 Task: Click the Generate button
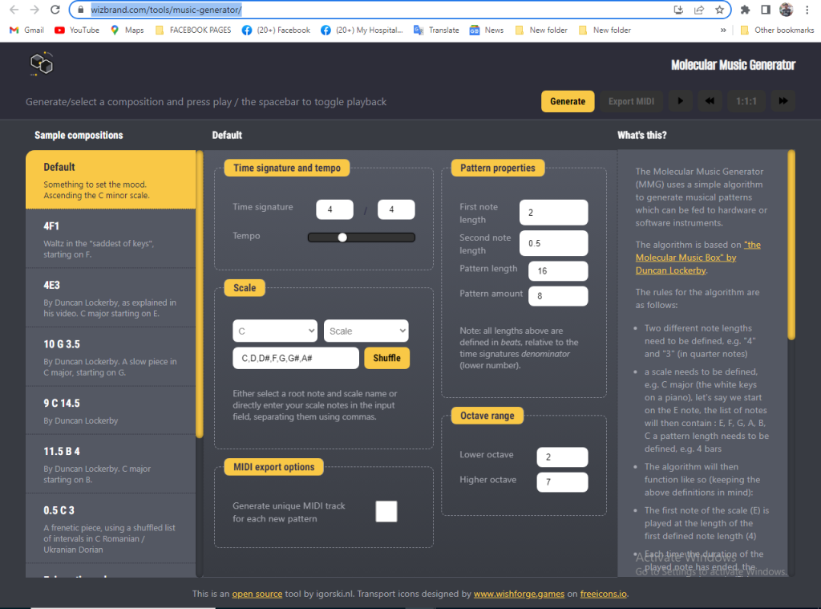(568, 101)
